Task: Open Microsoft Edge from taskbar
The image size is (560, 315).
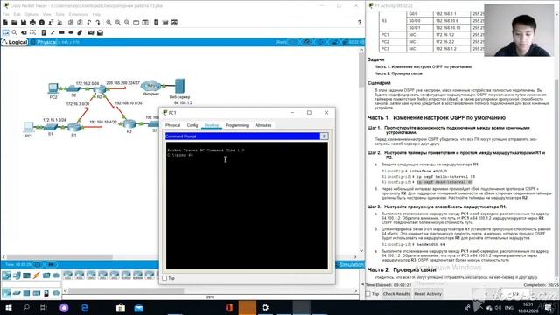Action: (x=85, y=307)
